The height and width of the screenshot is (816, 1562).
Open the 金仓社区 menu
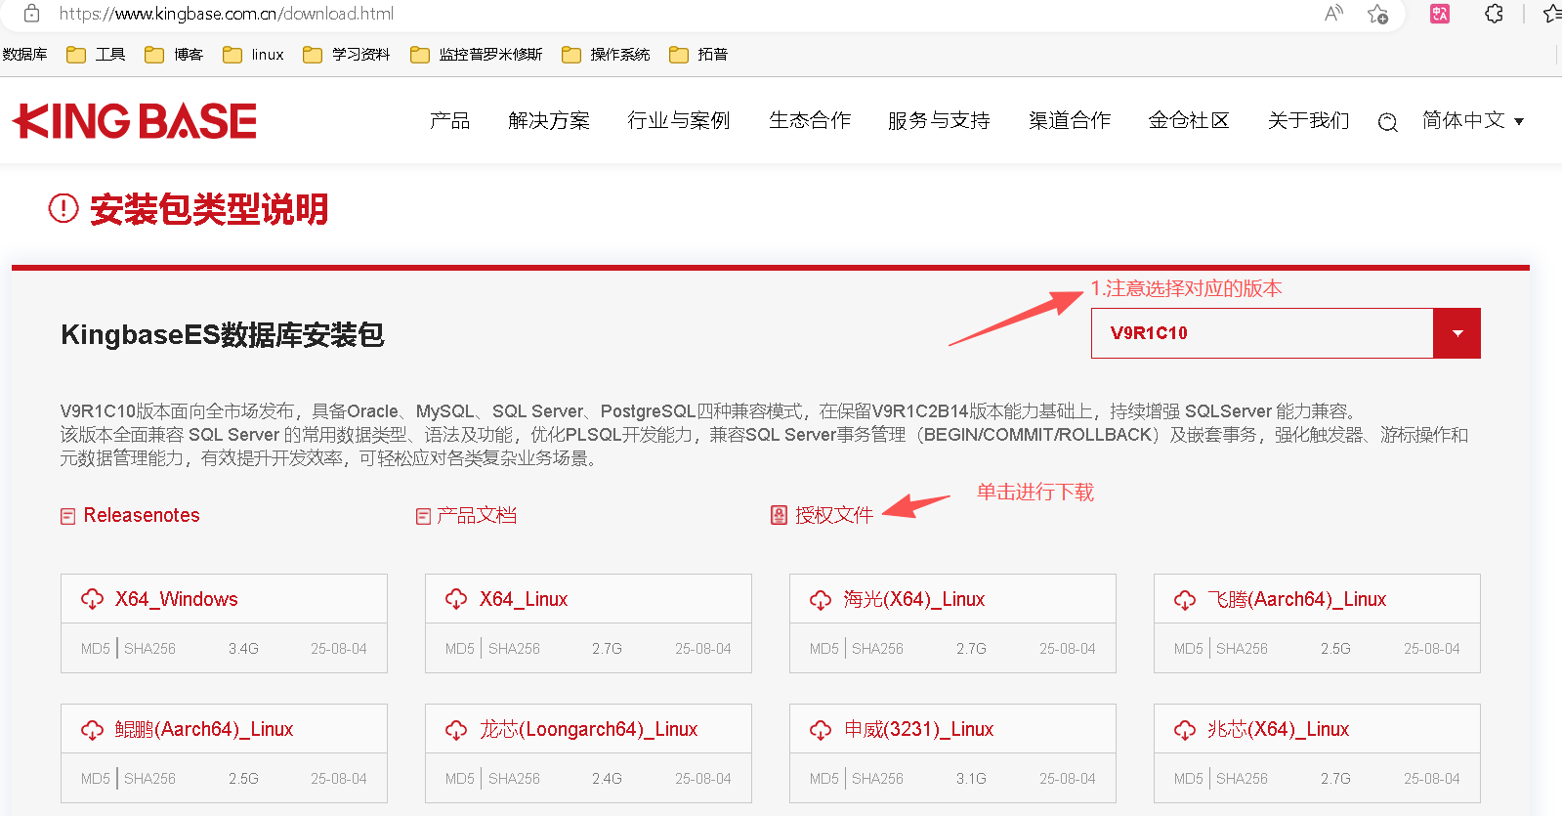(1189, 120)
